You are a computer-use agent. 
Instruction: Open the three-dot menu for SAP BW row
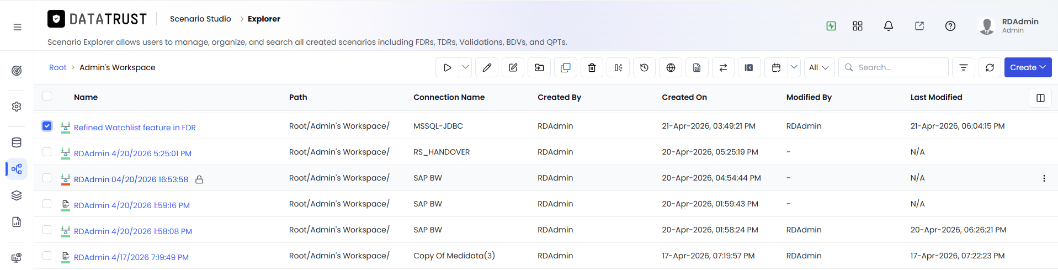click(1044, 178)
